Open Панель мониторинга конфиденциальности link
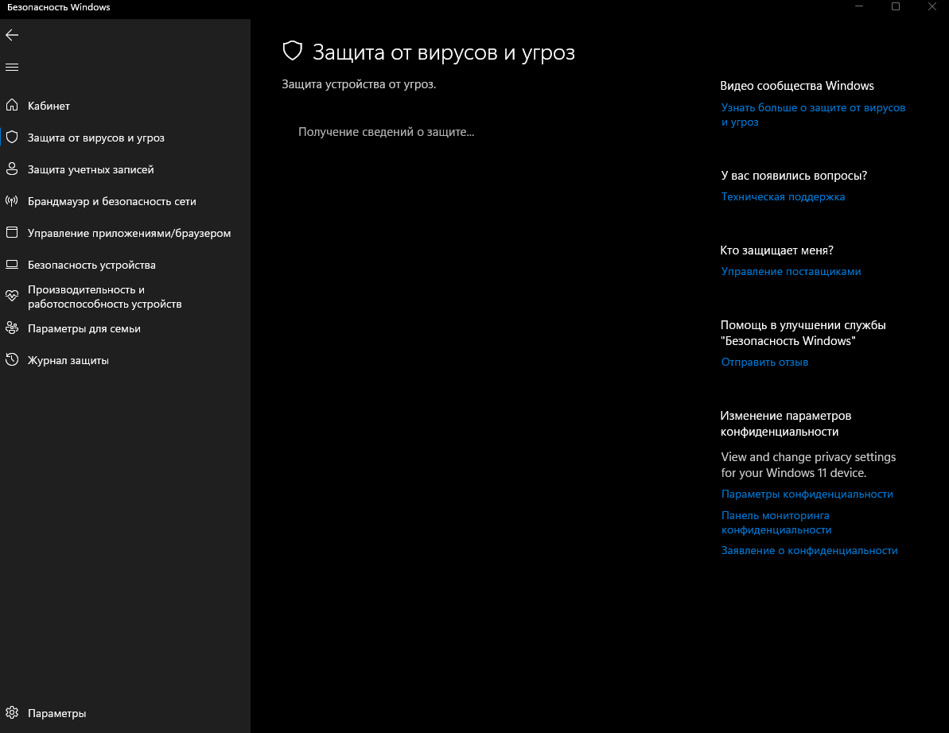 coord(776,522)
